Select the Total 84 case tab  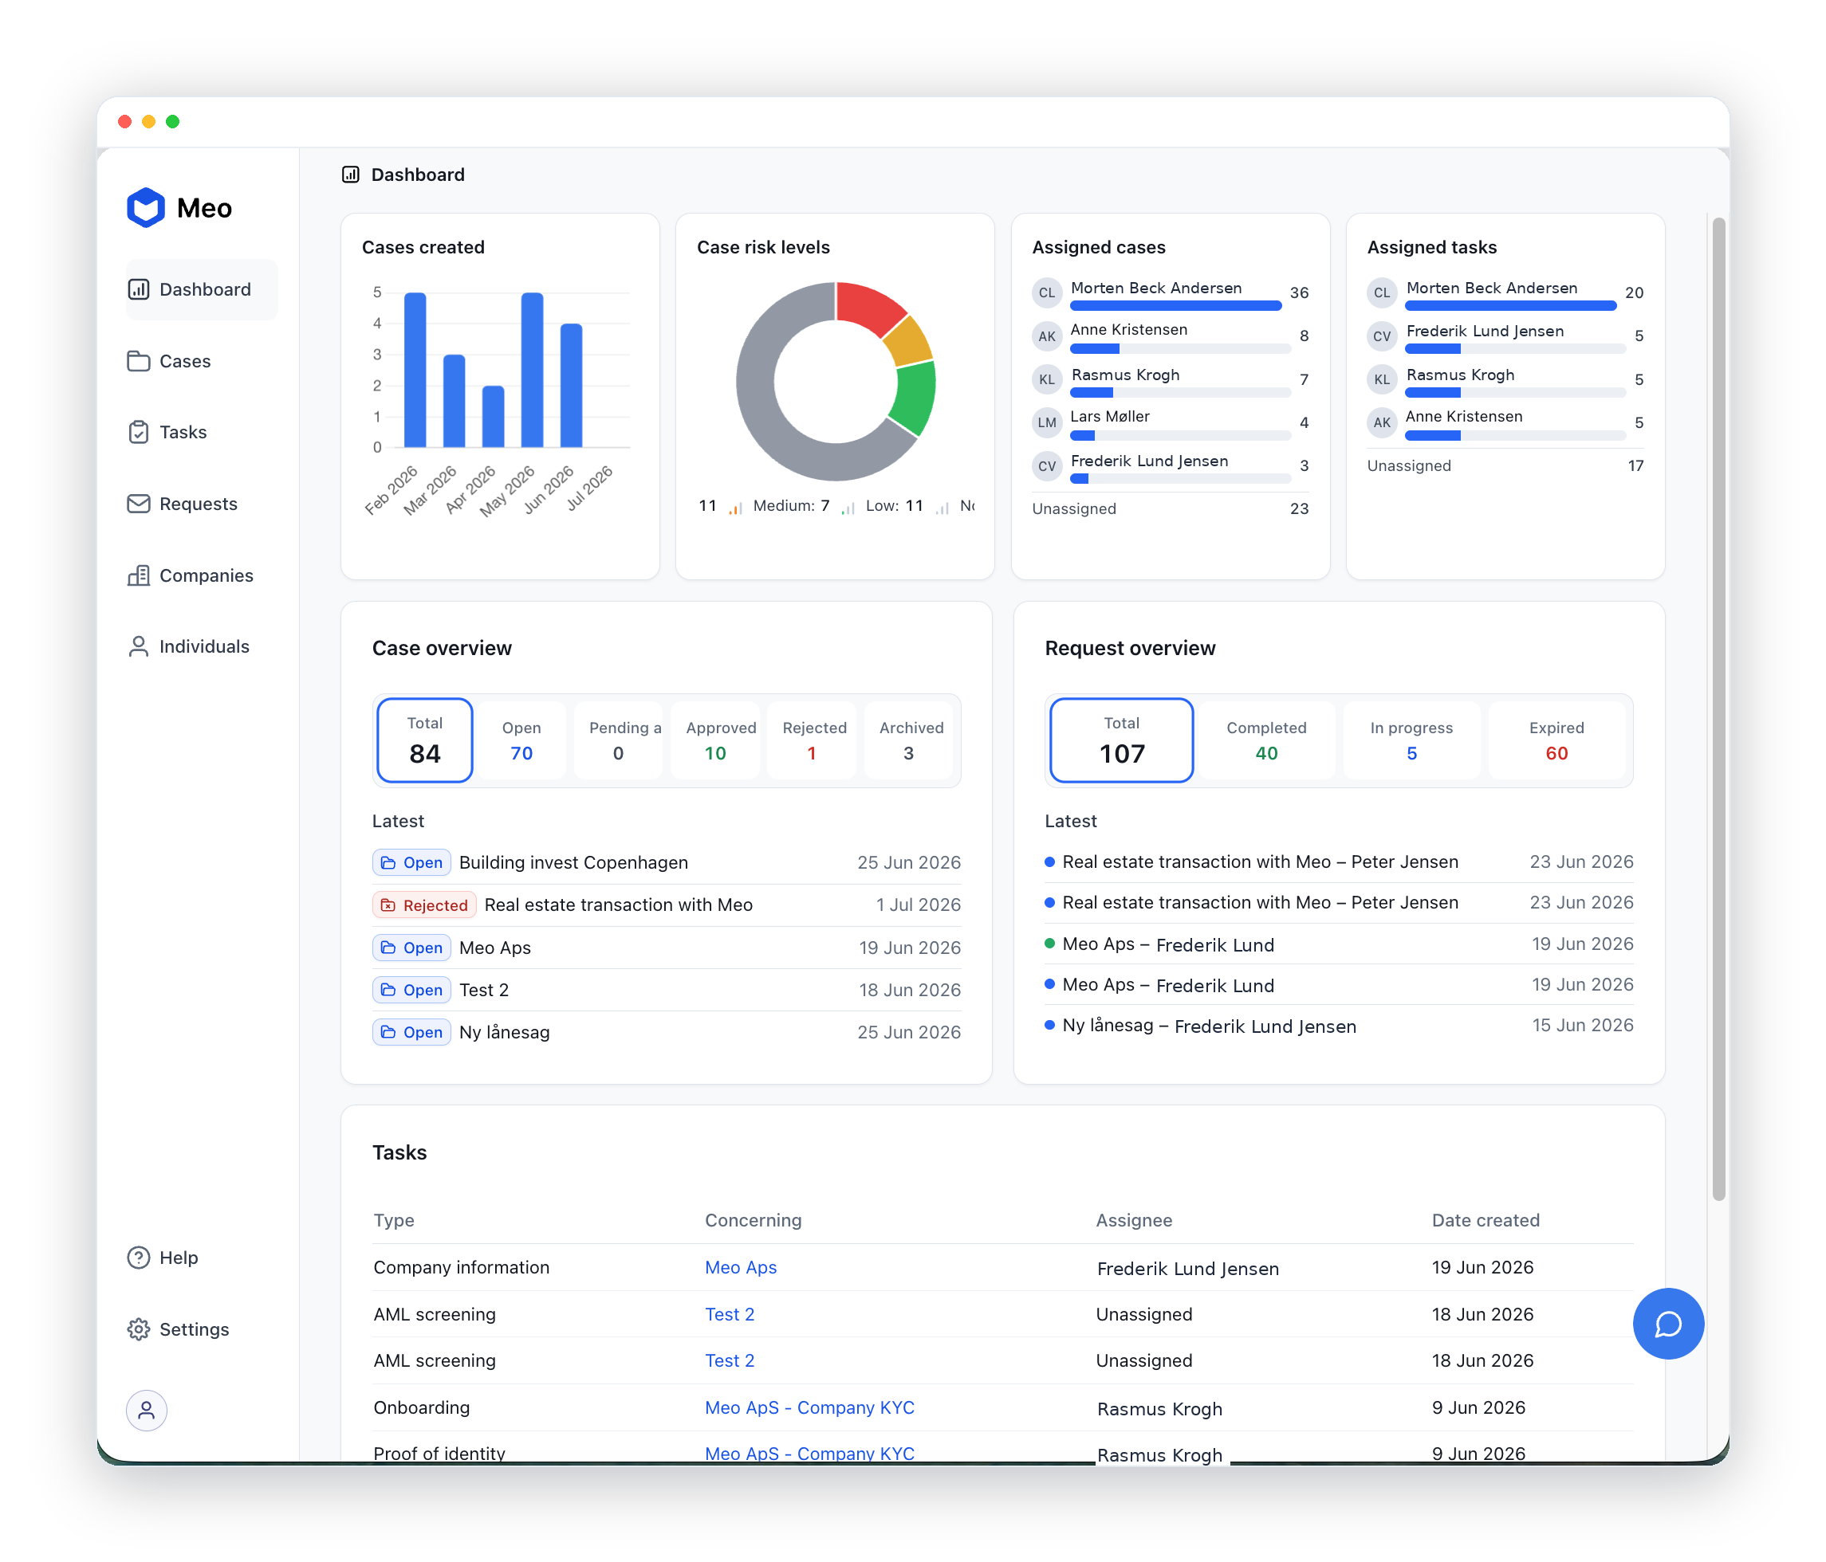[x=425, y=740]
